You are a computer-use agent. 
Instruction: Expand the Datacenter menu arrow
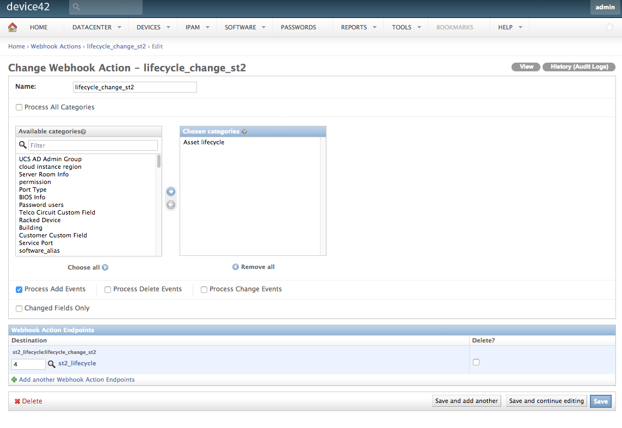coord(119,27)
